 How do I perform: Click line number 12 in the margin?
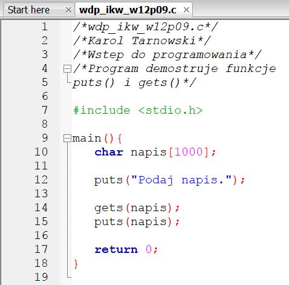[x=41, y=180]
